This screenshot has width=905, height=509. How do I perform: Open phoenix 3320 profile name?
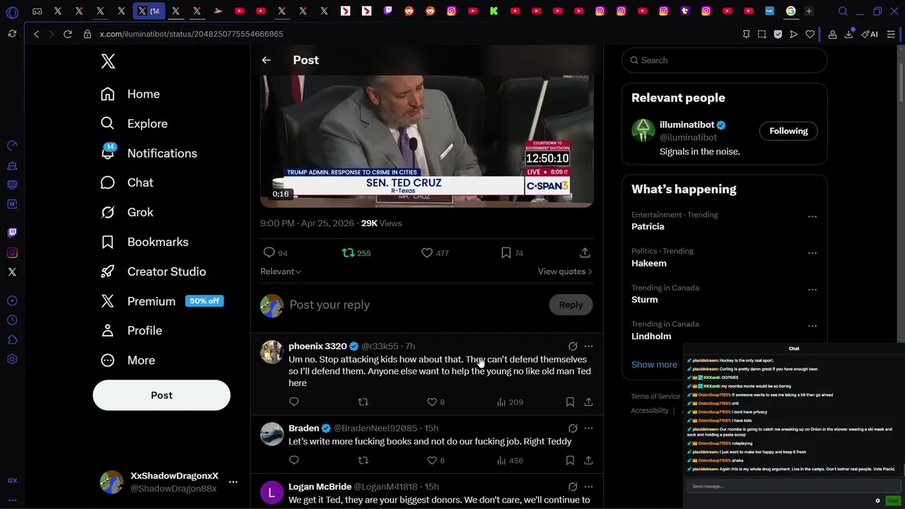pos(317,346)
